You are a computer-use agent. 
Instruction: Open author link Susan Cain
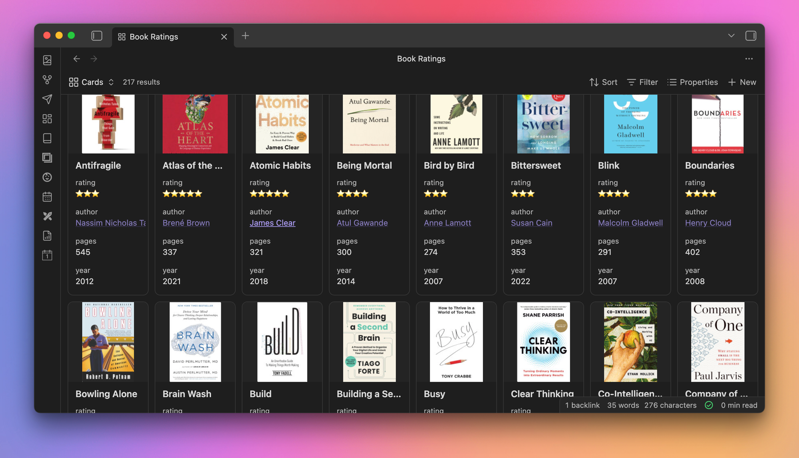click(x=532, y=223)
